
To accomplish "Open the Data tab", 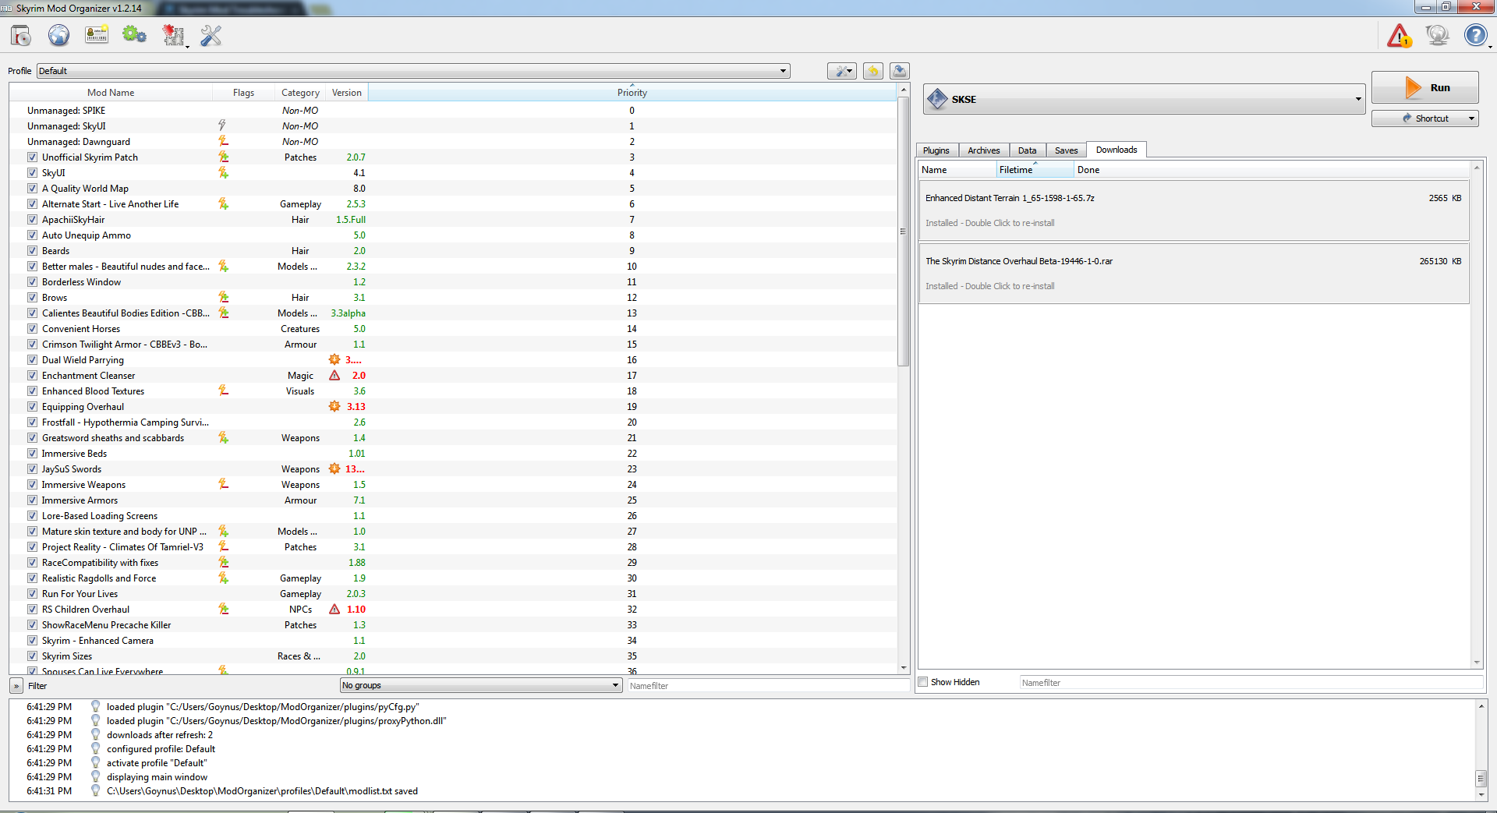I will (1027, 150).
